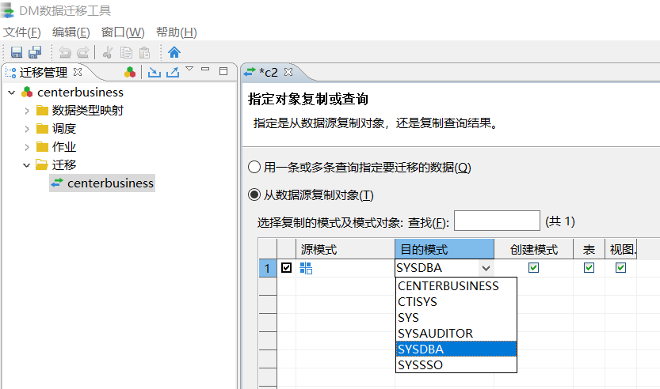Expand the 作业 folder
The width and height of the screenshot is (660, 389).
click(x=27, y=147)
